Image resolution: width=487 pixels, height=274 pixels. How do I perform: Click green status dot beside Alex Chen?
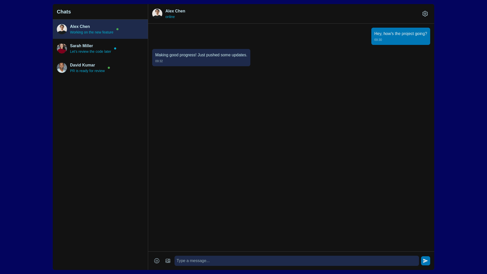[117, 29]
